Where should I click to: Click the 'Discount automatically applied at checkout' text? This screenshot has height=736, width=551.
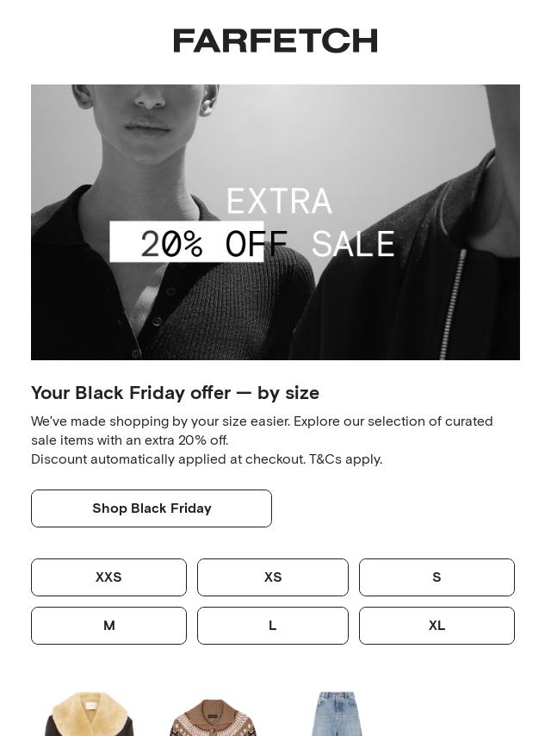[169, 459]
